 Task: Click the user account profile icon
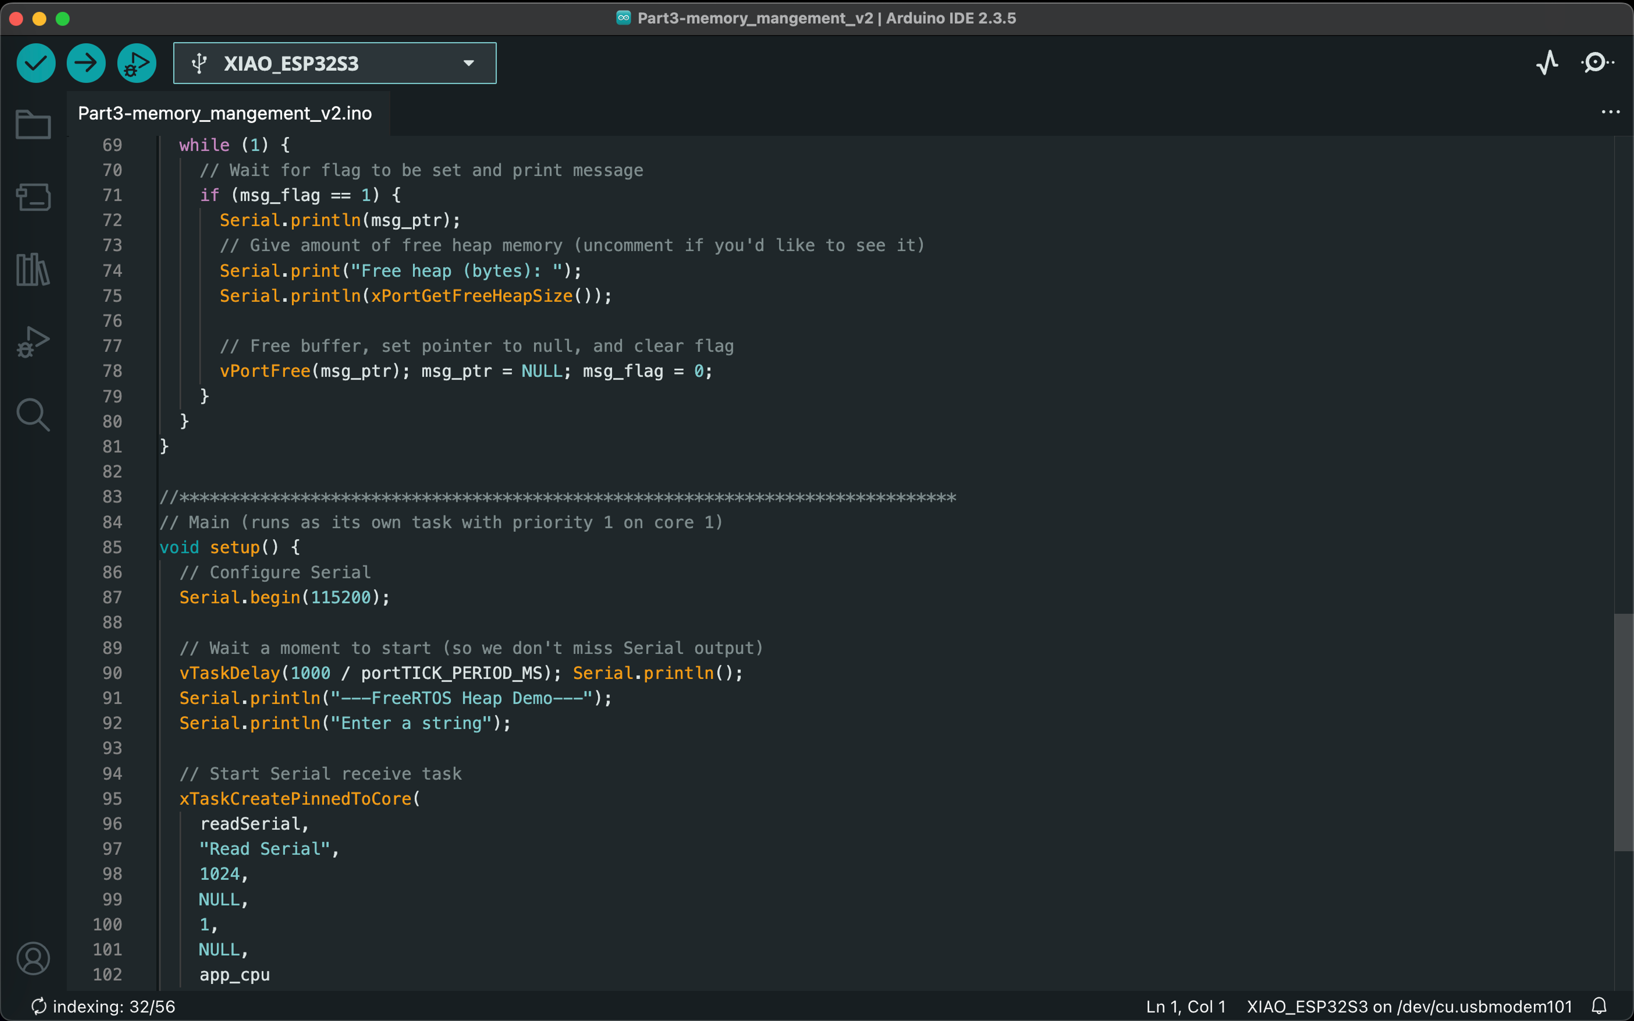[x=33, y=958]
